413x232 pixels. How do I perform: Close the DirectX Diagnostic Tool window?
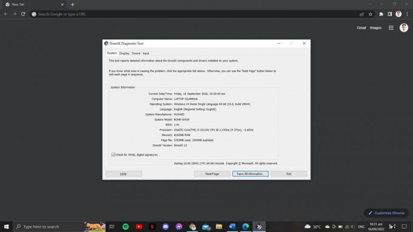click(x=304, y=44)
